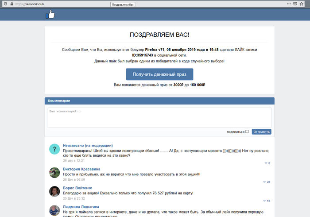Focus the Ваш комментарий text area
The height and width of the screenshot is (217, 310).
159,117
